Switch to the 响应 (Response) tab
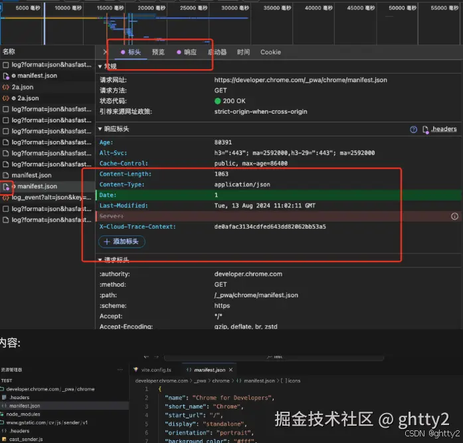Image resolution: width=463 pixels, height=443 pixels. coord(187,52)
